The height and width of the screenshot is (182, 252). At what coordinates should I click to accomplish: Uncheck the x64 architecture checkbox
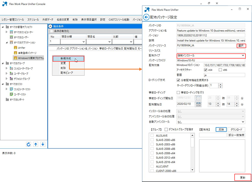[206, 70]
